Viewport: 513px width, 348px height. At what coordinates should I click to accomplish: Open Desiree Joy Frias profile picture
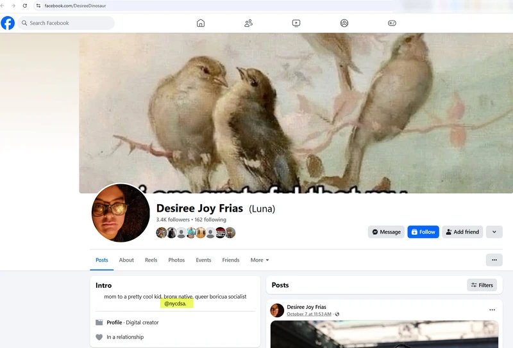click(121, 213)
